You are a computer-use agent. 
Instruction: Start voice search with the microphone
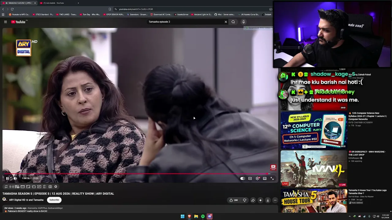click(x=243, y=22)
